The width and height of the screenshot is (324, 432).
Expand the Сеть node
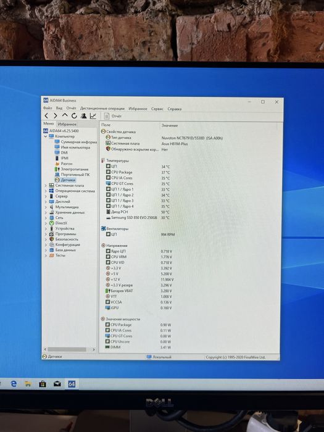click(46, 218)
